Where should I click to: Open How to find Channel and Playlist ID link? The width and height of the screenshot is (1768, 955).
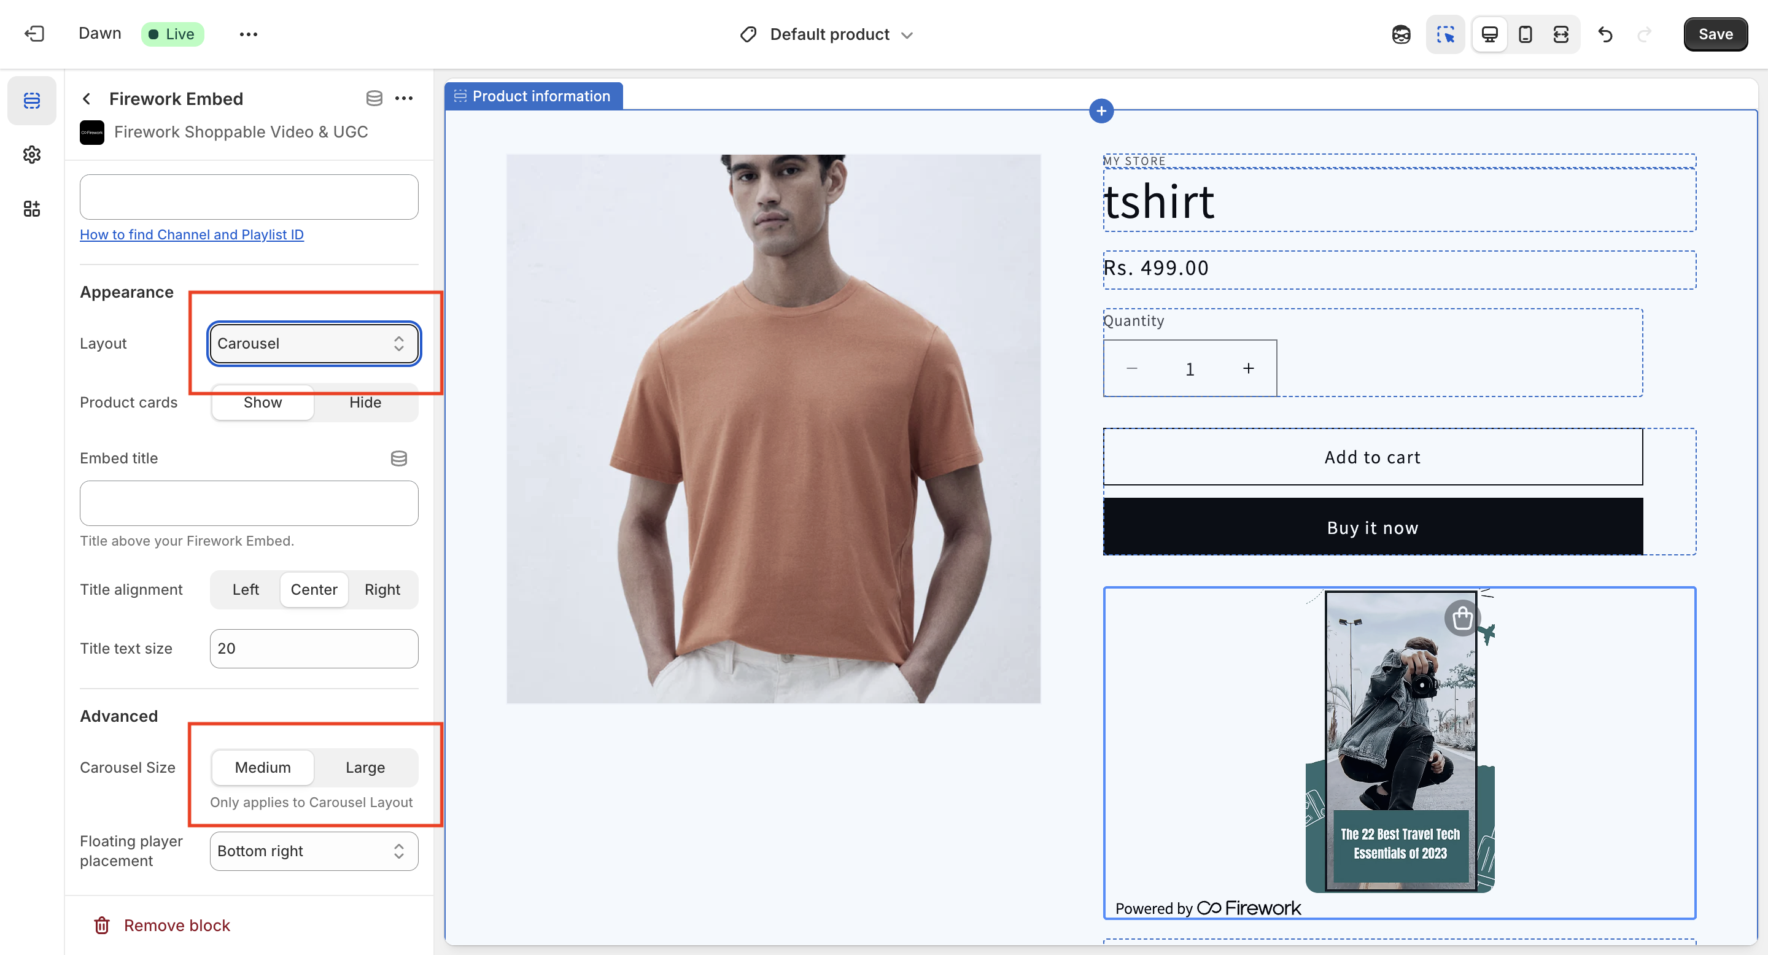click(192, 234)
